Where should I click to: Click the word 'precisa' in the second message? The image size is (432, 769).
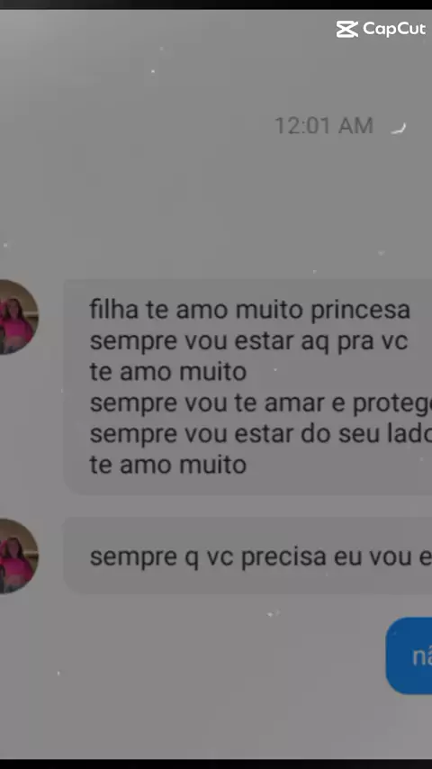coord(283,557)
